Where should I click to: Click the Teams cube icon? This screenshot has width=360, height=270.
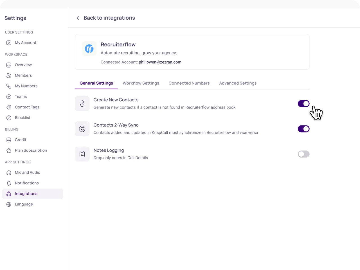point(9,97)
